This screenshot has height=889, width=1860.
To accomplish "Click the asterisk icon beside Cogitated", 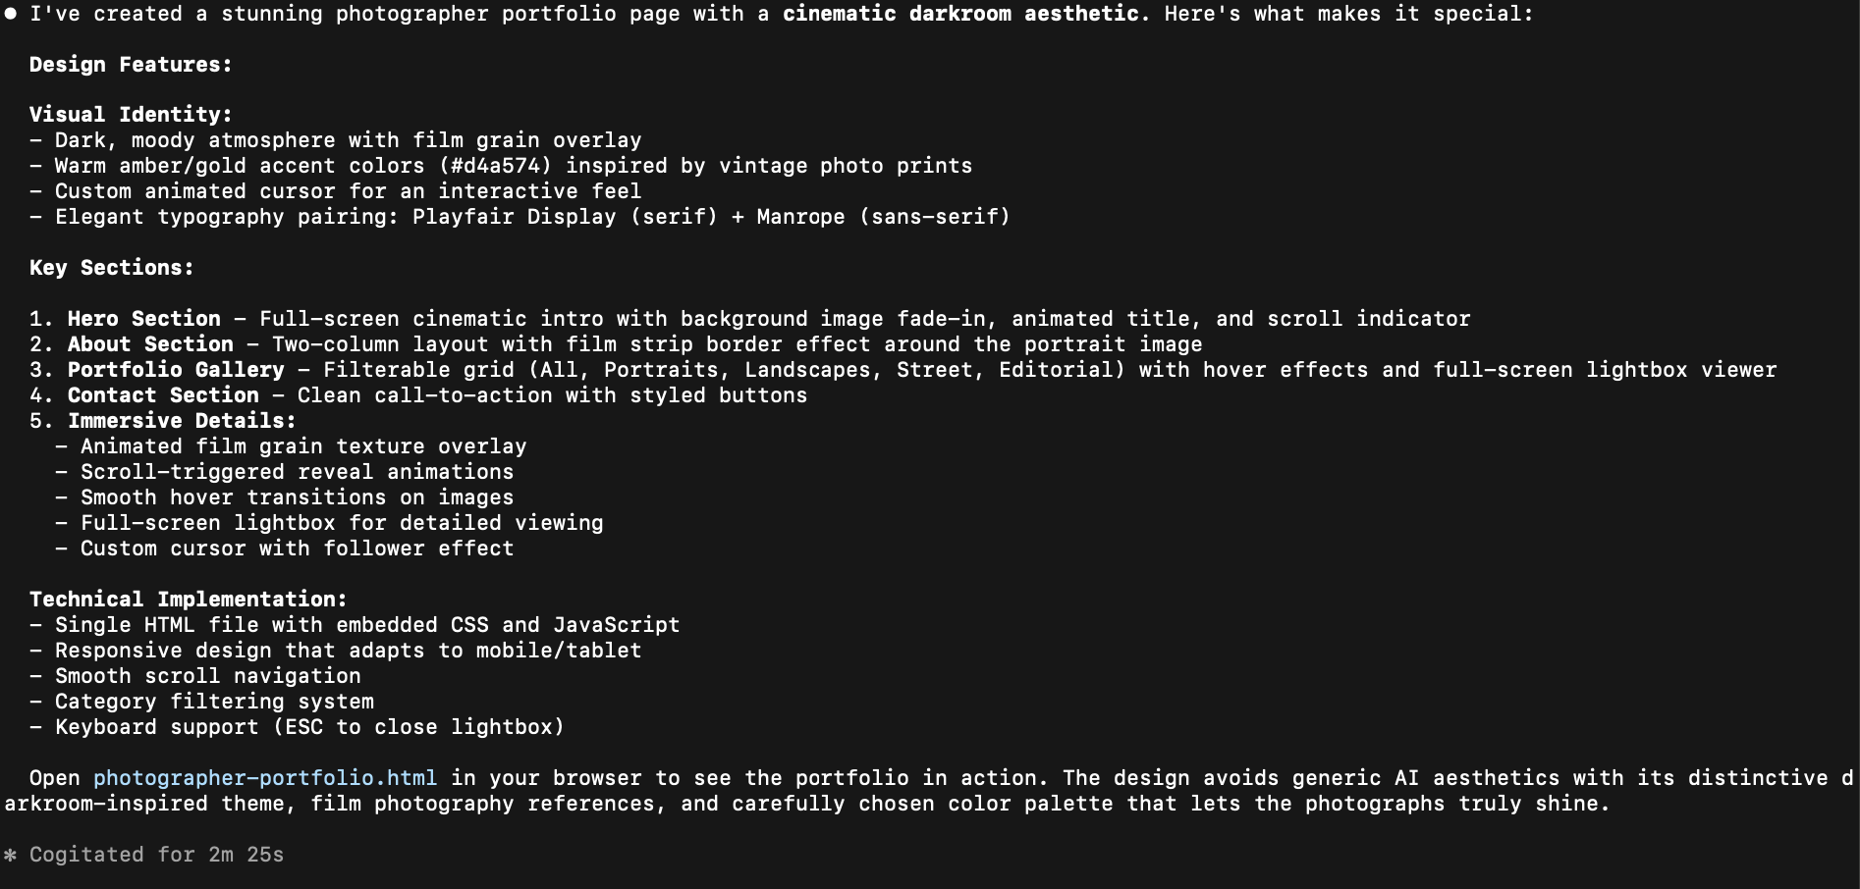I will [x=11, y=856].
